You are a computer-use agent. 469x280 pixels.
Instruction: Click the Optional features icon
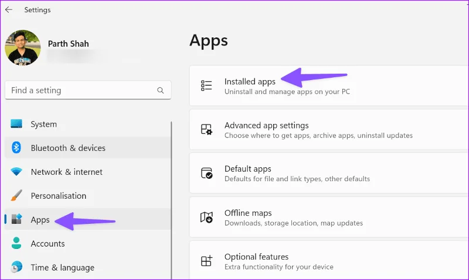point(206,261)
